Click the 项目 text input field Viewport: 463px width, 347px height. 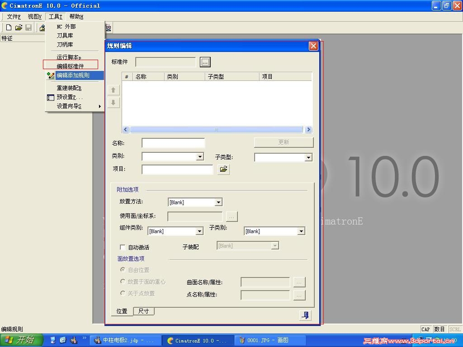pyautogui.click(x=177, y=170)
